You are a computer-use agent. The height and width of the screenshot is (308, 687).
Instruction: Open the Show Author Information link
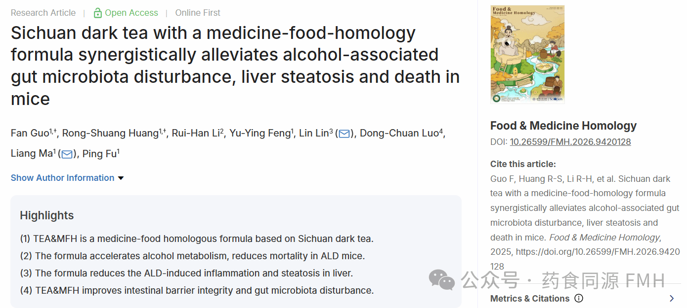point(62,178)
